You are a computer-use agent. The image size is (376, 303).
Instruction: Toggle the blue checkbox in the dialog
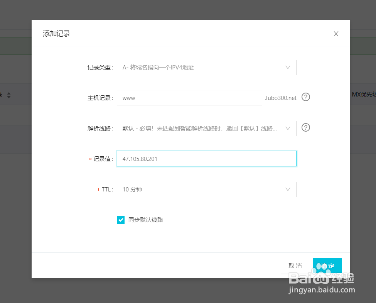point(121,220)
